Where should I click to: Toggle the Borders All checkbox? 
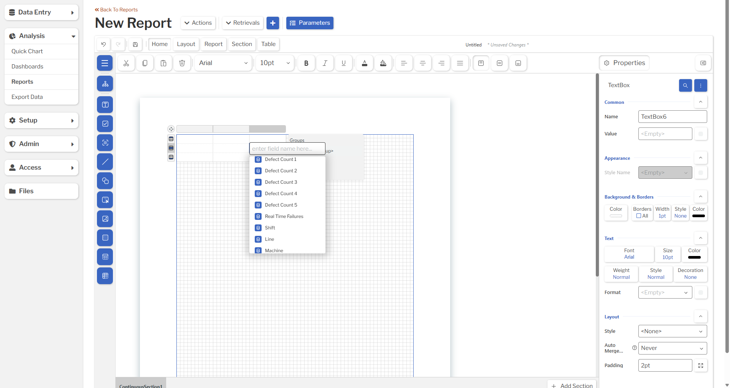[639, 216]
